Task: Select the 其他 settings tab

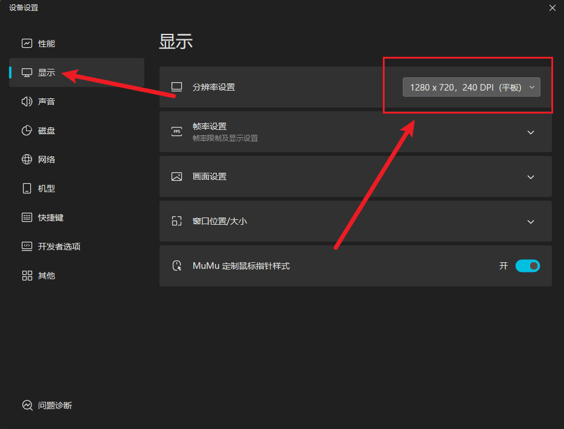Action: [x=77, y=276]
